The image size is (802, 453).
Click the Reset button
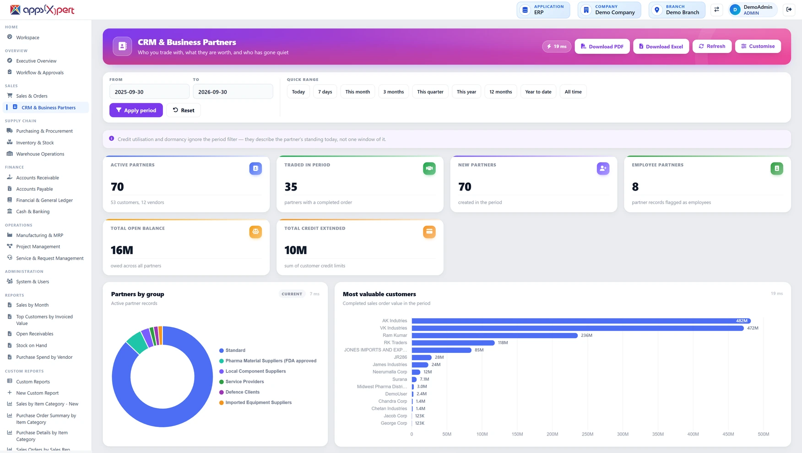click(x=184, y=110)
